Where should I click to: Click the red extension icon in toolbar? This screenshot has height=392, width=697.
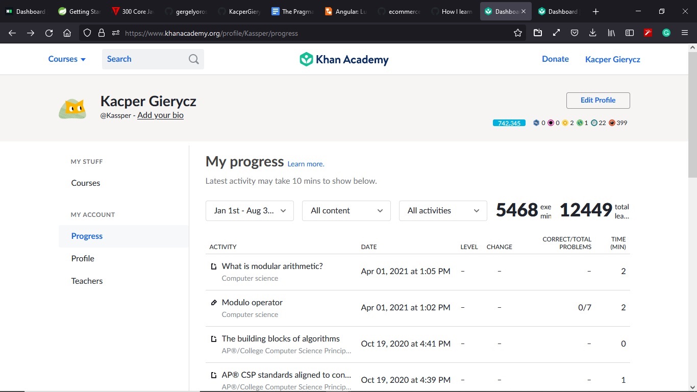648,33
